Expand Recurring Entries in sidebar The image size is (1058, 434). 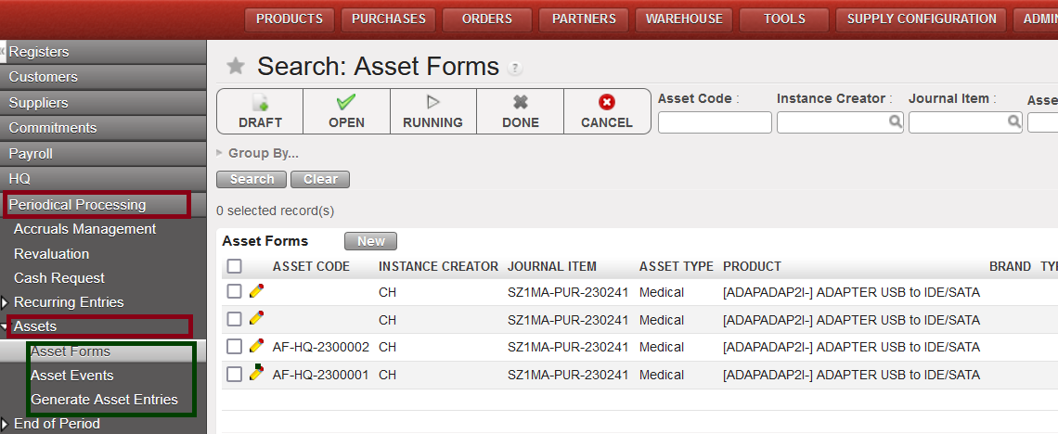[5, 302]
